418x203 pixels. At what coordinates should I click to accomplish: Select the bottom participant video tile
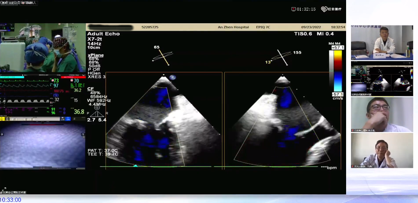pyautogui.click(x=382, y=150)
